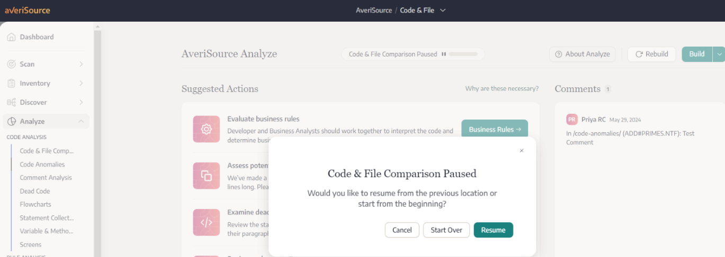Select Dead Code menu item
Image resolution: width=725 pixels, height=257 pixels.
pos(35,191)
